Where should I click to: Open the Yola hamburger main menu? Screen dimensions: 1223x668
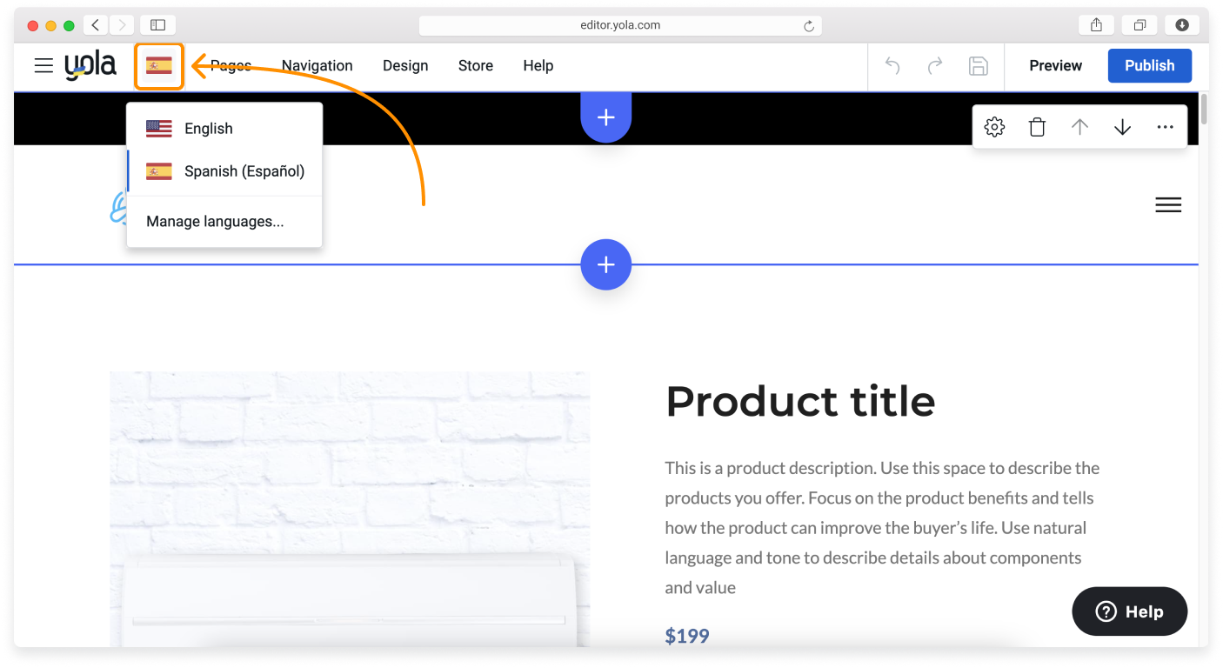click(x=43, y=65)
